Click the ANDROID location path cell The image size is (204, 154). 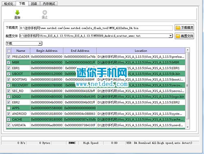141,114
